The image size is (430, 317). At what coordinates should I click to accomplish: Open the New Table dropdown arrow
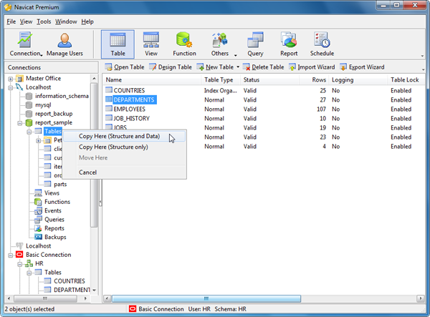pyautogui.click(x=238, y=67)
